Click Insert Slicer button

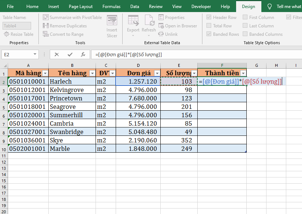(x=112, y=26)
